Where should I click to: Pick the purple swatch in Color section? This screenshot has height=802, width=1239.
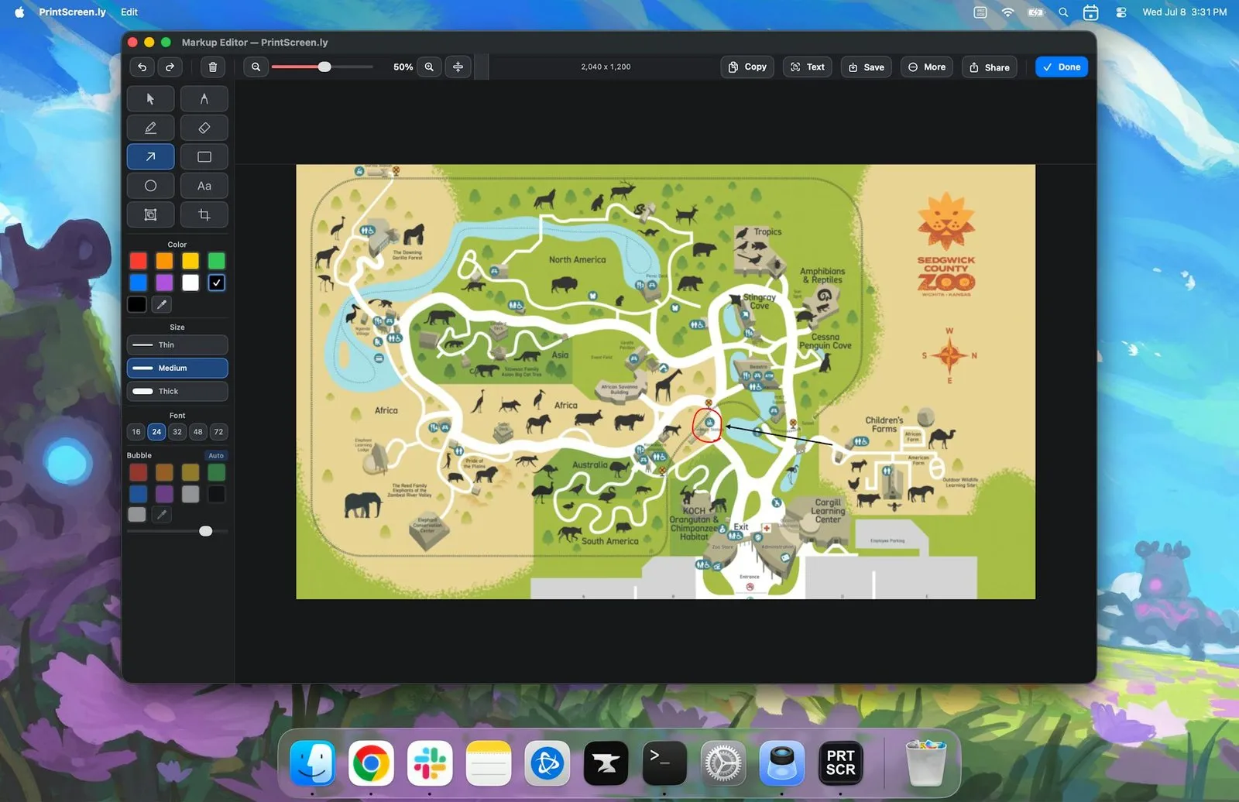164,283
